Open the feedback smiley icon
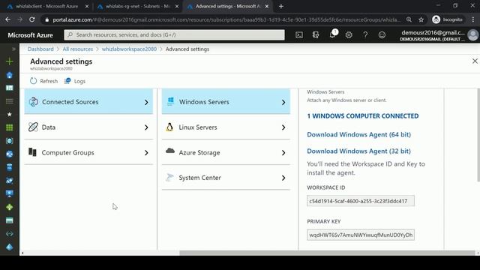Viewport: 480px width, 270px height. point(382,35)
